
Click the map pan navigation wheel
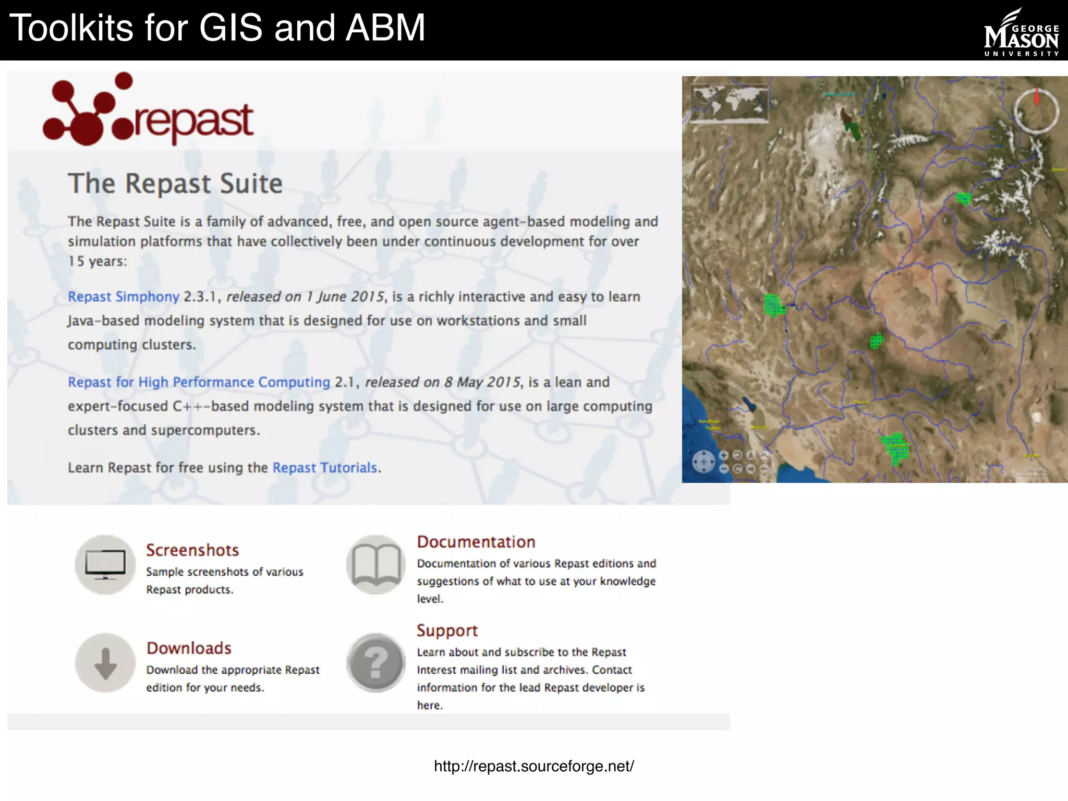pos(703,462)
